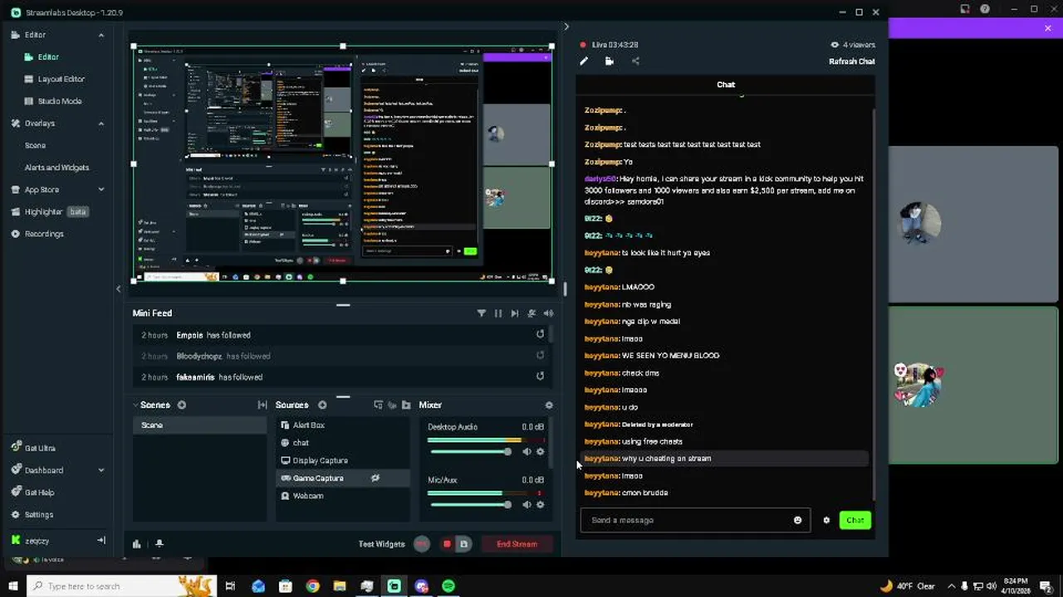This screenshot has height=597, width=1063.
Task: Open the Layout Editor
Action: point(55,79)
